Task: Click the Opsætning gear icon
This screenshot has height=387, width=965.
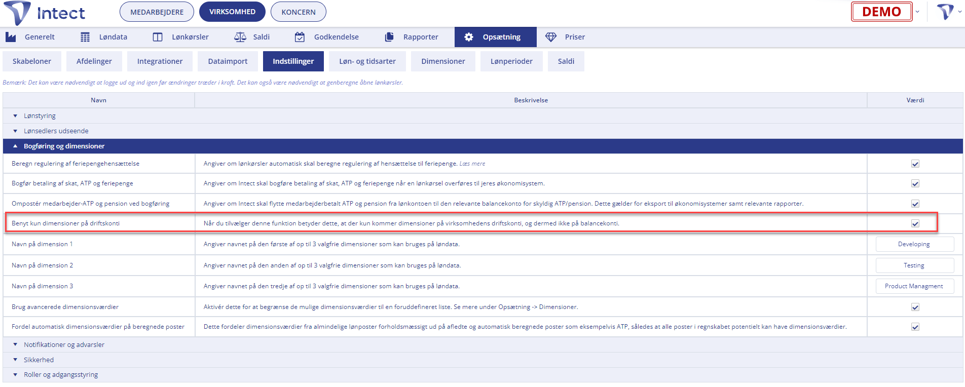Action: [x=469, y=37]
